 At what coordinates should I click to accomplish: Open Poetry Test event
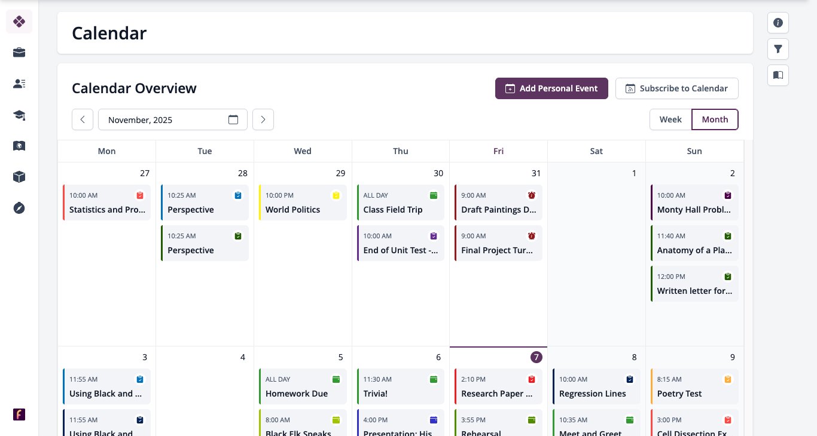click(694, 386)
